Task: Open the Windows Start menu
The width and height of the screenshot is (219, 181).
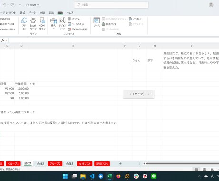Action: [65, 176]
